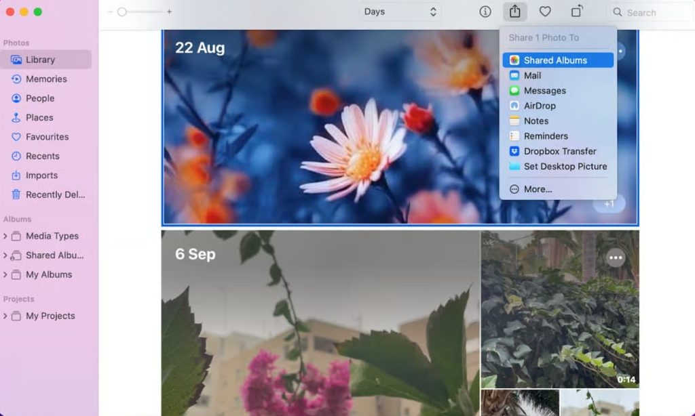The width and height of the screenshot is (695, 416).
Task: Open Favourites in the sidebar
Action: [46, 137]
